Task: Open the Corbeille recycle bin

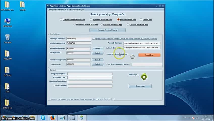Action: coord(8,39)
